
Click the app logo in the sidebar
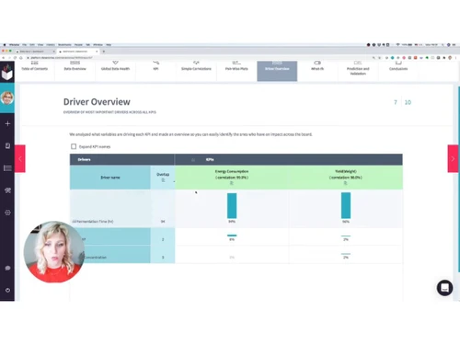click(7, 72)
